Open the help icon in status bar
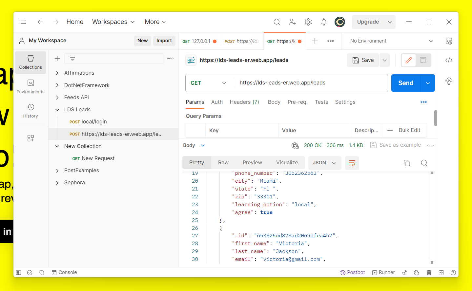The image size is (472, 291). click(x=453, y=273)
